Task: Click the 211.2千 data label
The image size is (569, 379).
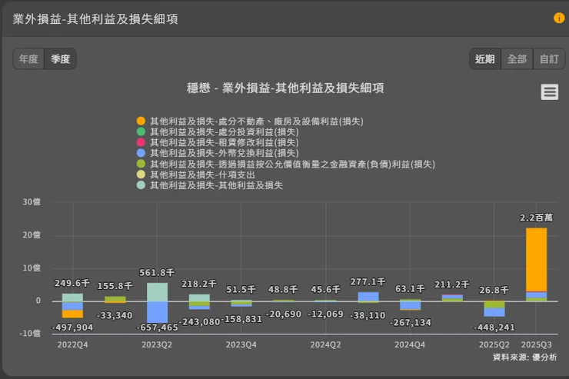Action: point(452,284)
